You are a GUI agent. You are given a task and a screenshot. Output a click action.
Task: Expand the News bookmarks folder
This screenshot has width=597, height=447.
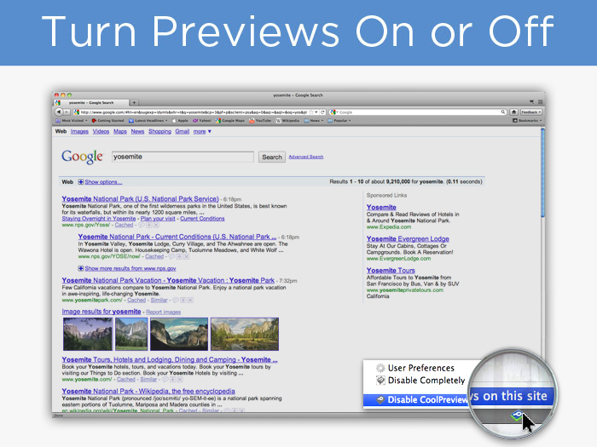click(x=314, y=121)
